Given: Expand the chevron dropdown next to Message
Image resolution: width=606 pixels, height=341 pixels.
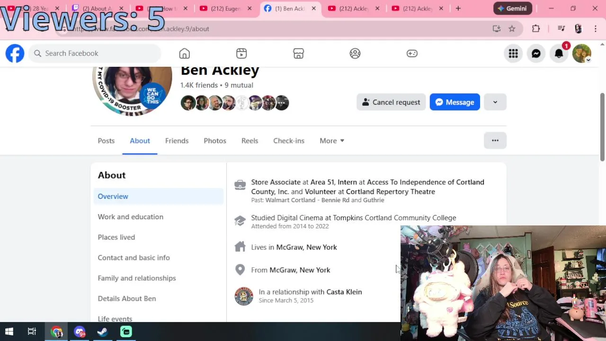Looking at the screenshot, I should tap(495, 102).
